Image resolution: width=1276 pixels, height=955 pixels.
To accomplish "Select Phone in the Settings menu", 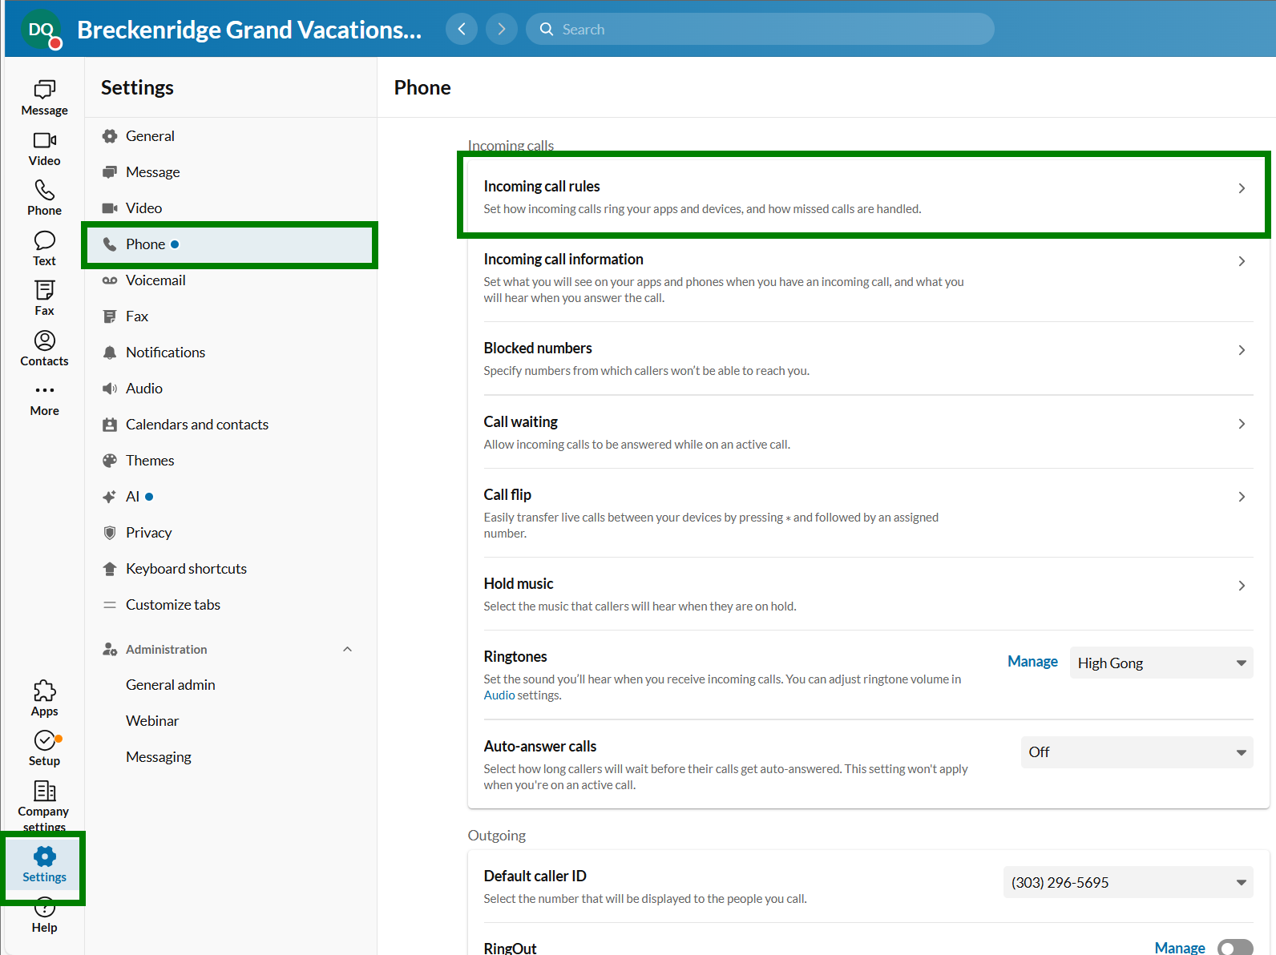I will click(x=230, y=244).
